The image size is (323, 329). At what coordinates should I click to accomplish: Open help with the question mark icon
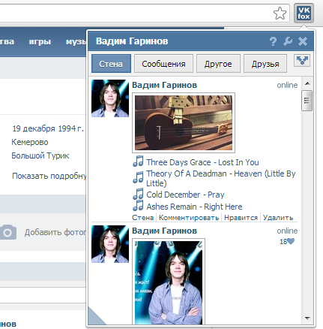[x=273, y=41]
